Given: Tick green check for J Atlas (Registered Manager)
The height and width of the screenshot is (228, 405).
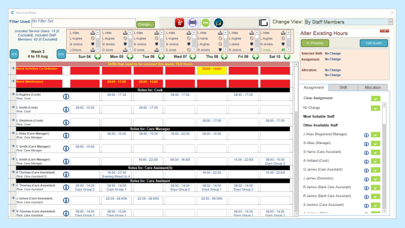Looking at the screenshot, I should tap(375, 134).
